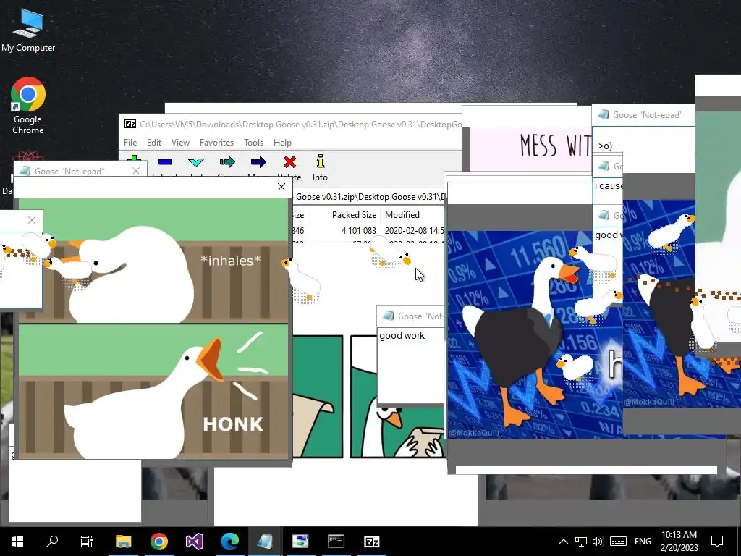Viewport: 741px width, 556px height.
Task: Open the 7-Zip View menu
Action: coord(180,143)
